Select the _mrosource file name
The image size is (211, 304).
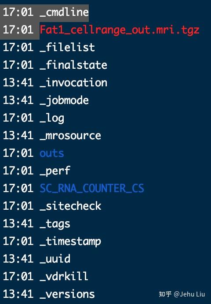[70, 136]
